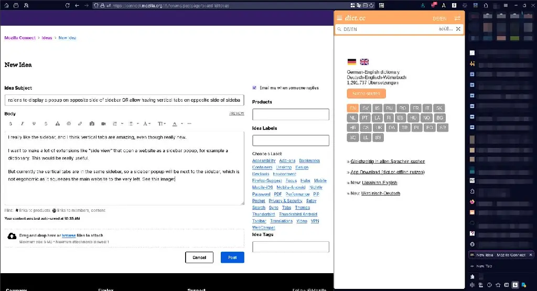Select the SQ language button in dict.cc
The width and height of the screenshot is (537, 291).
pos(353,137)
